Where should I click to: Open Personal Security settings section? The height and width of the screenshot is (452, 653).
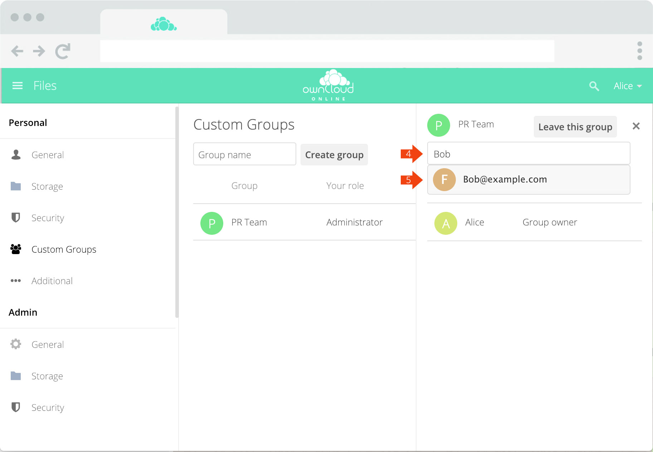pyautogui.click(x=48, y=218)
